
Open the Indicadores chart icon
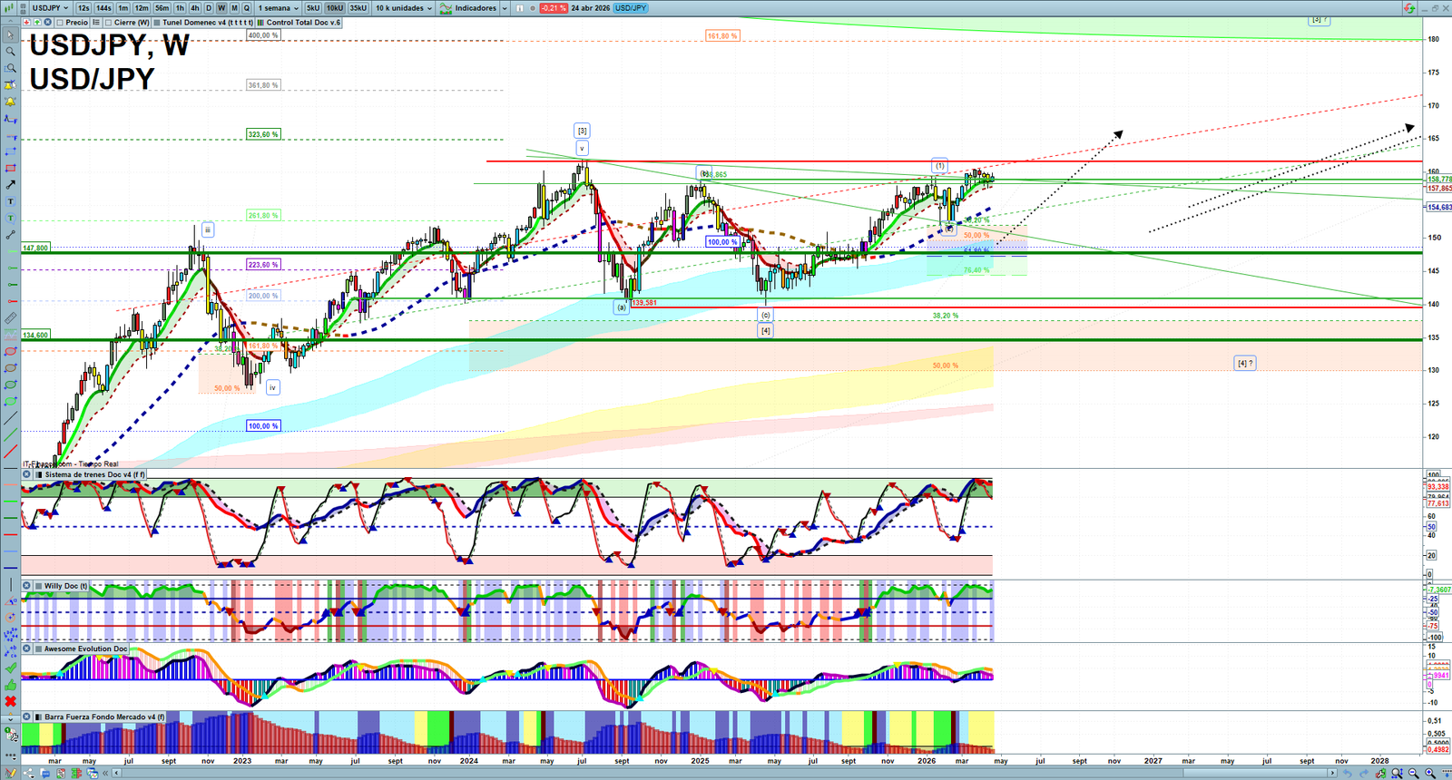coord(446,8)
